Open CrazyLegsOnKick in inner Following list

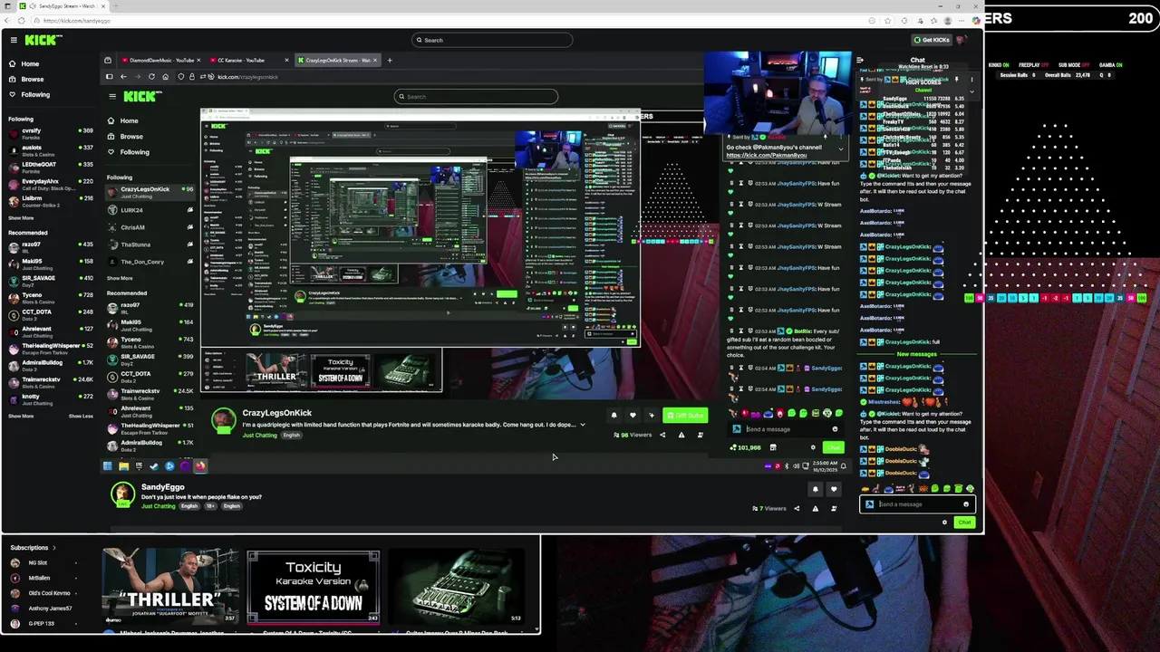tap(150, 192)
